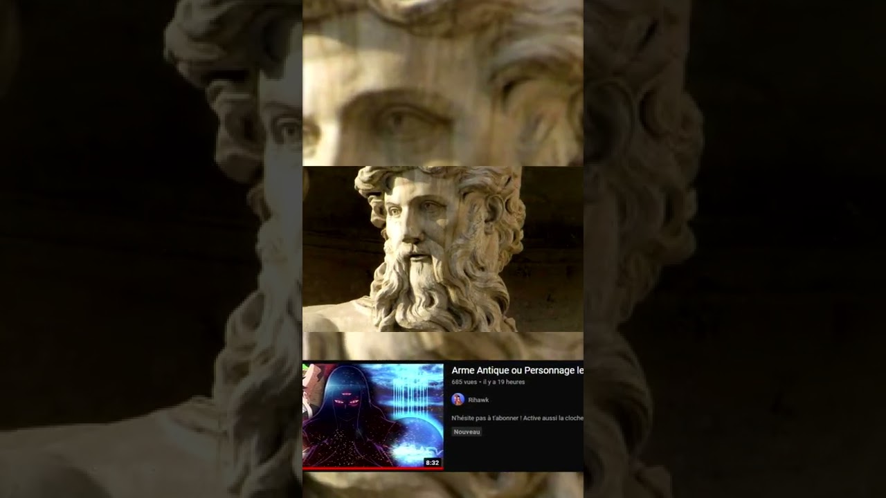
Task: Open the three-eyed figure video thumbnail
Action: [372, 415]
